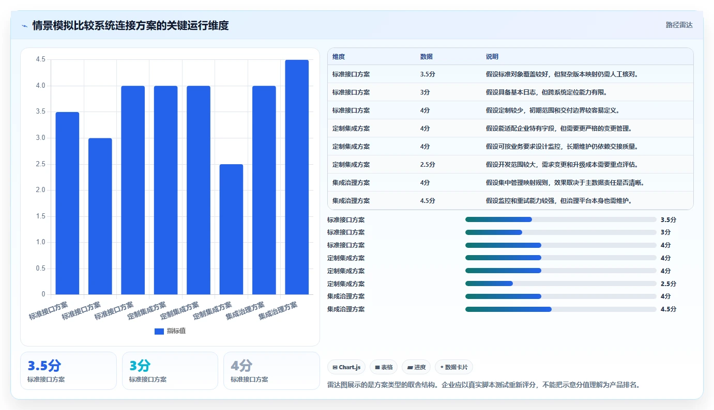The width and height of the screenshot is (714, 410).
Task: Click the 路径雷达 label in the header
Action: [679, 25]
